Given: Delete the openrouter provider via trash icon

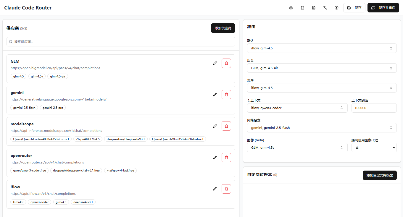Looking at the screenshot, I should 226,157.
